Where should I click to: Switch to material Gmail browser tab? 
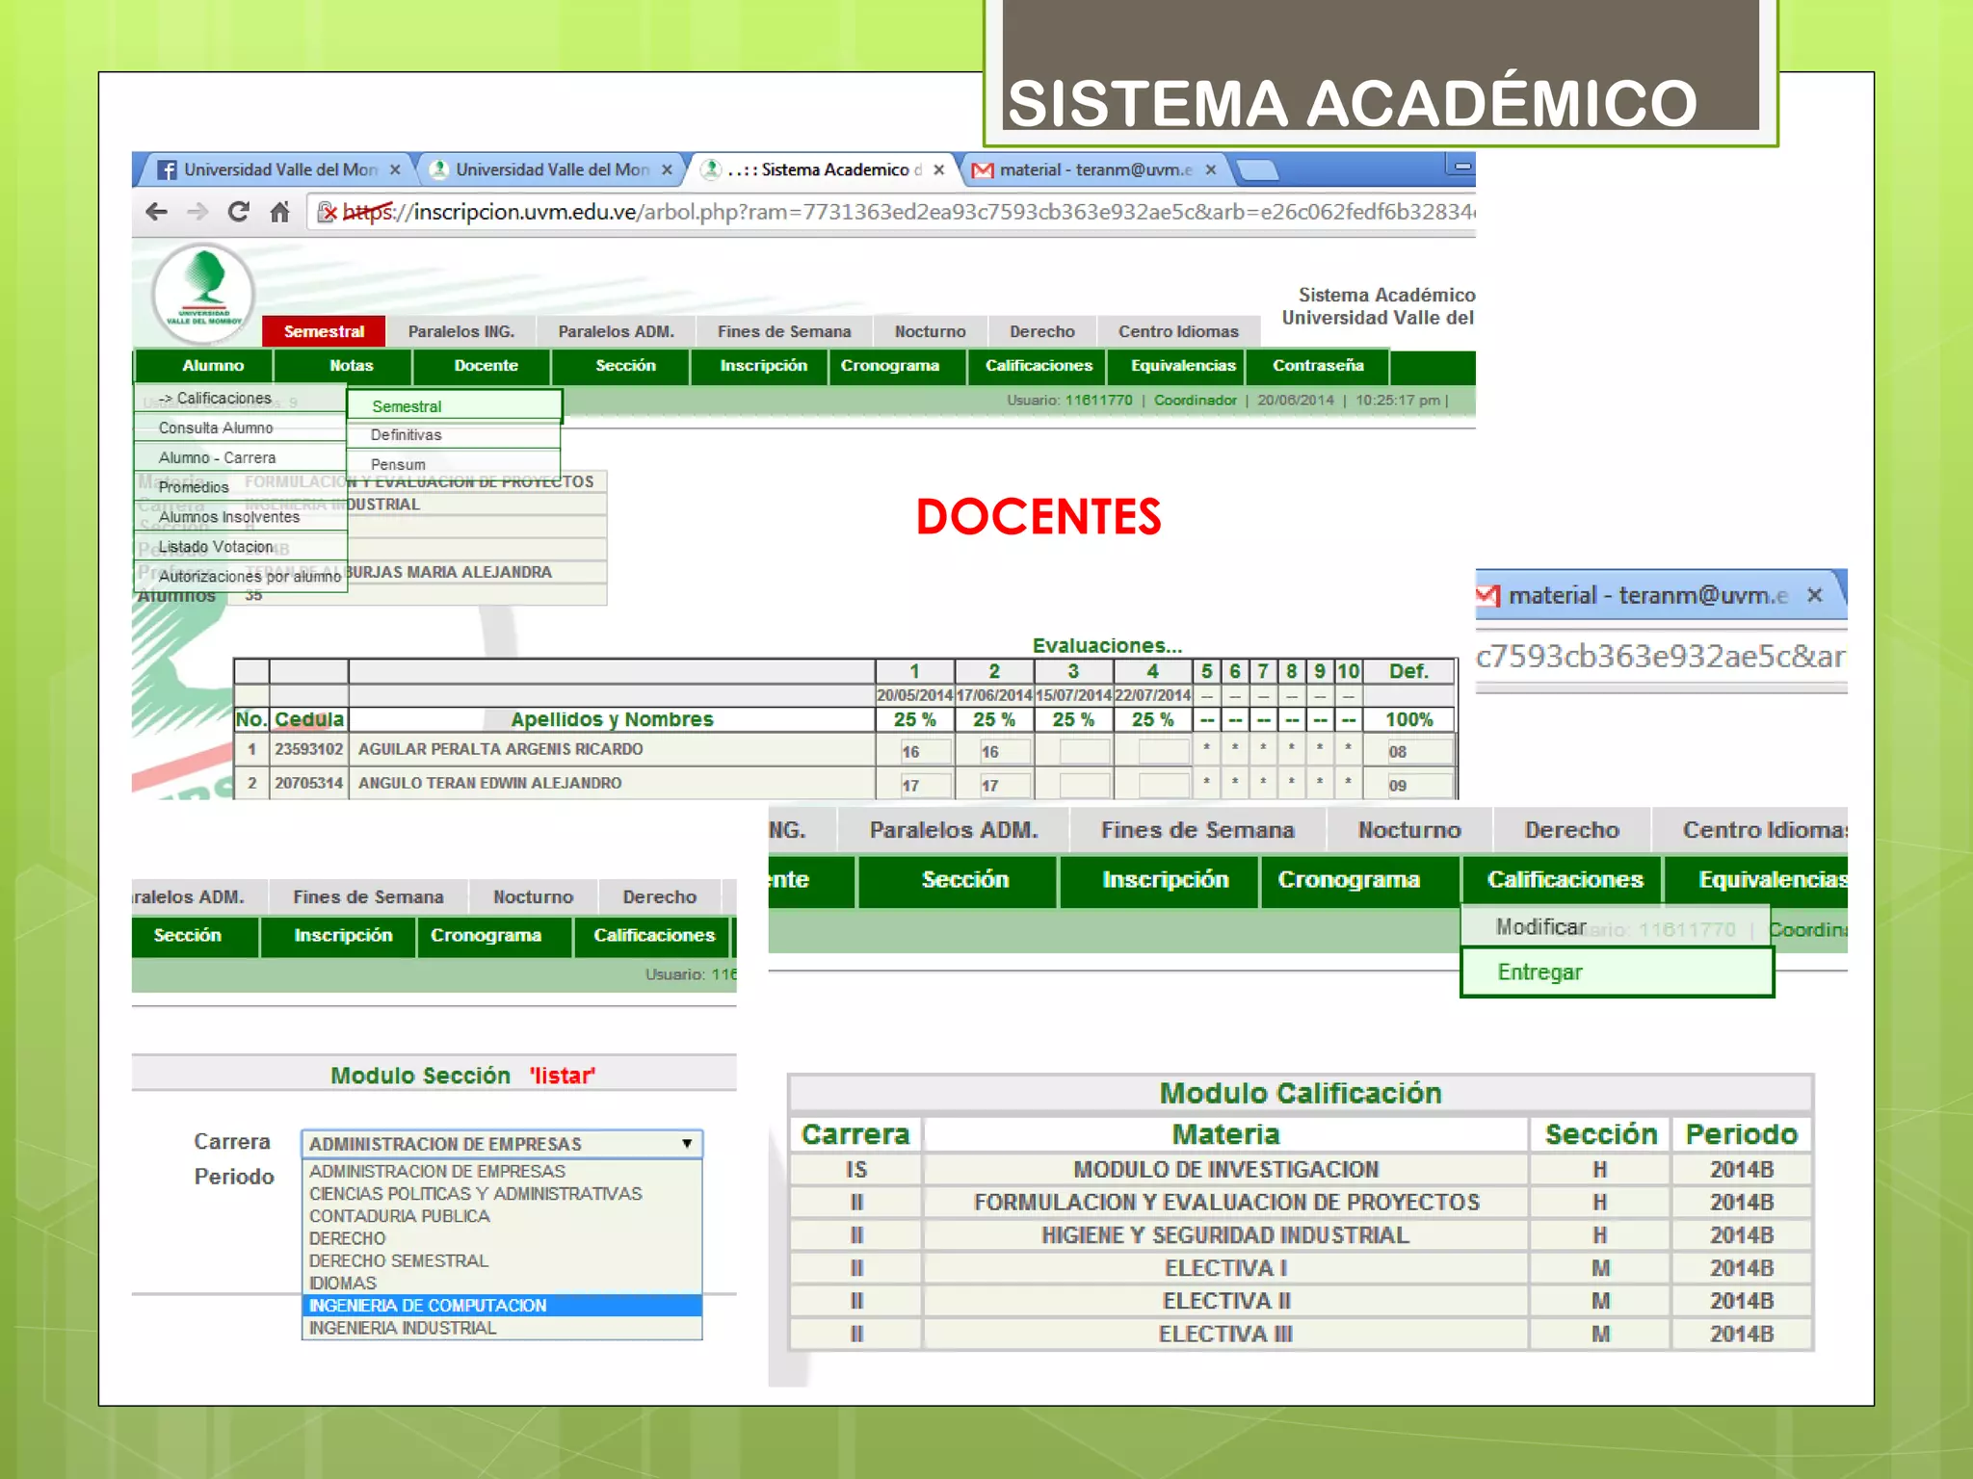click(x=1093, y=170)
